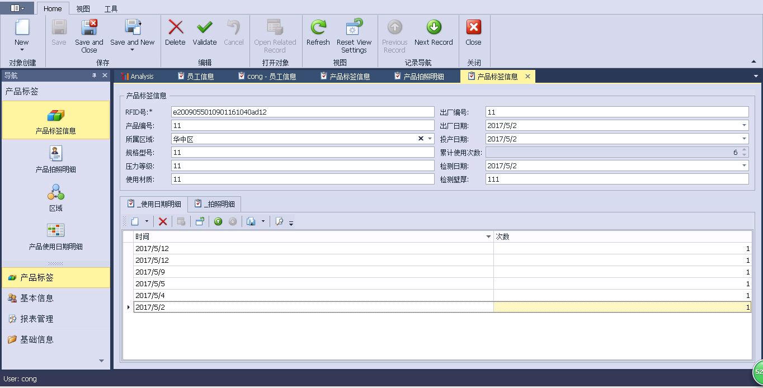
Task: Close the 导航 navigation panel
Action: coord(105,75)
